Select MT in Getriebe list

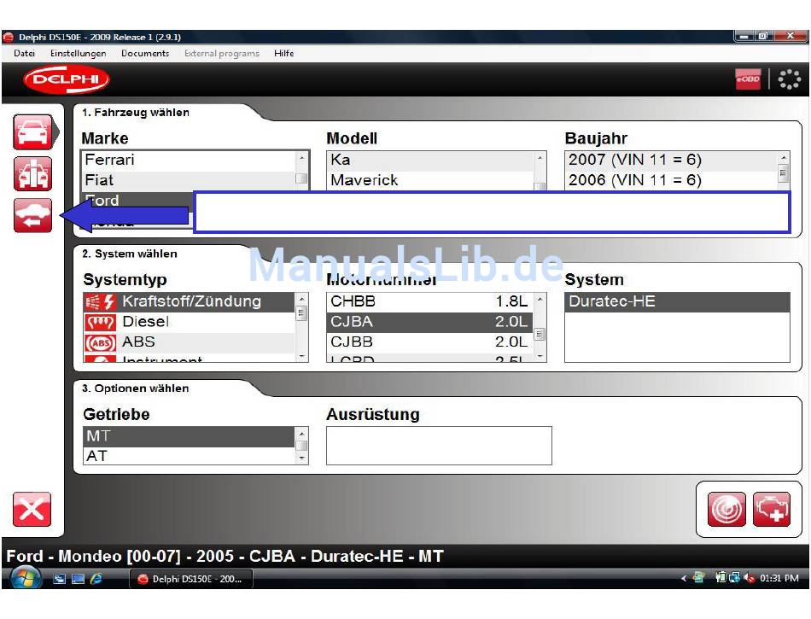point(189,436)
